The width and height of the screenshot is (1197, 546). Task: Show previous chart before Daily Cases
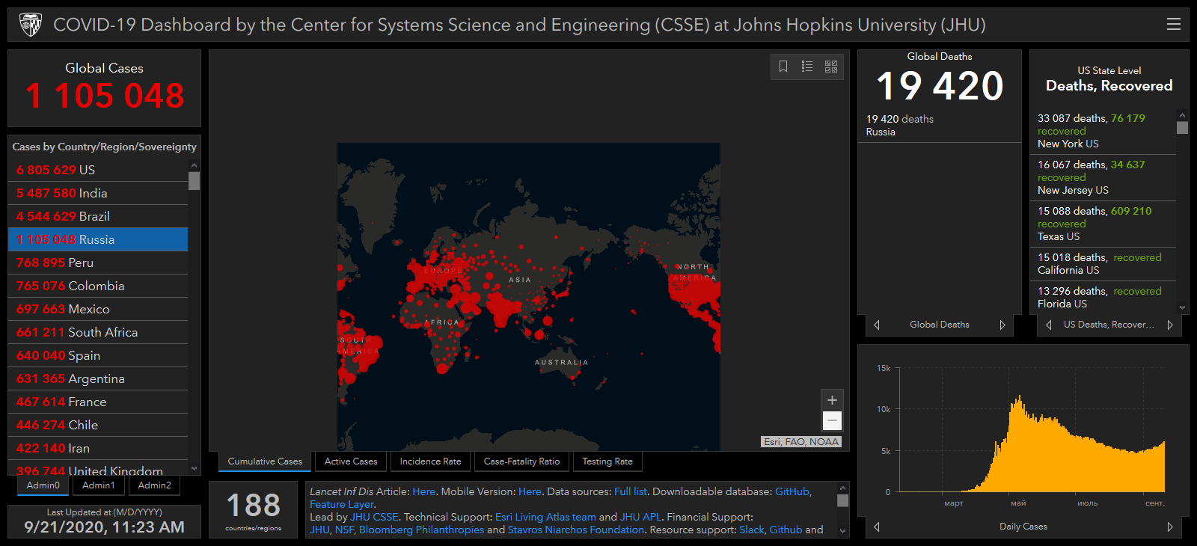click(x=877, y=527)
